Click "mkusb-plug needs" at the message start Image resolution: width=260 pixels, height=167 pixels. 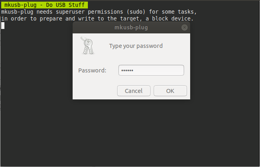tap(26, 12)
